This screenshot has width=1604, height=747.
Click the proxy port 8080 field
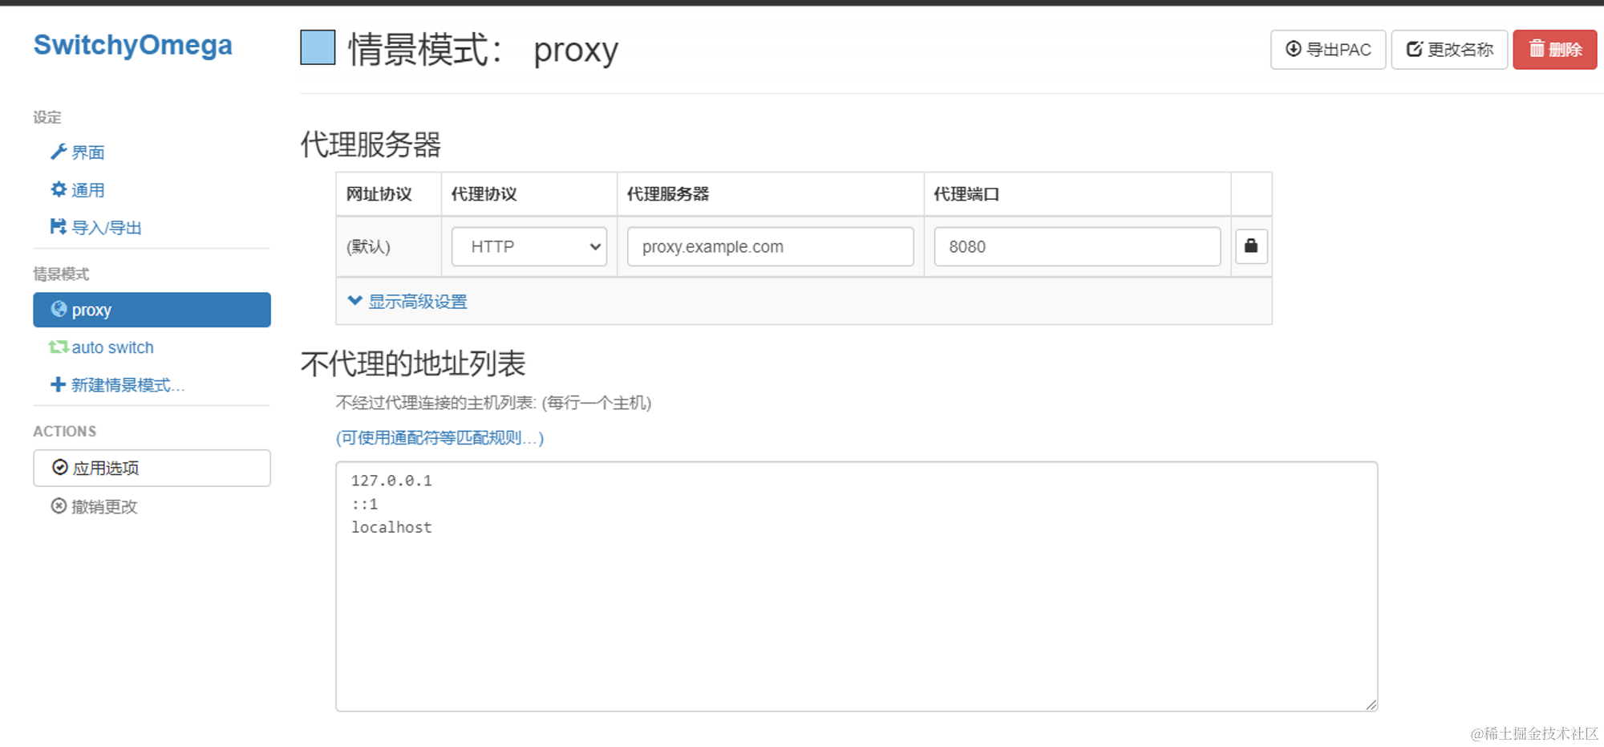click(x=1077, y=246)
